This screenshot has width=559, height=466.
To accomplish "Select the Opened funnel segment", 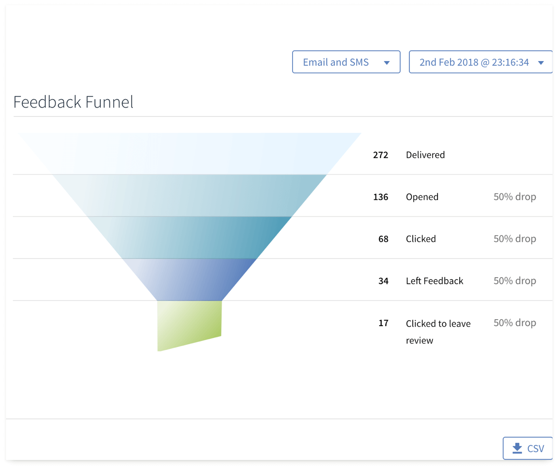I will point(190,196).
